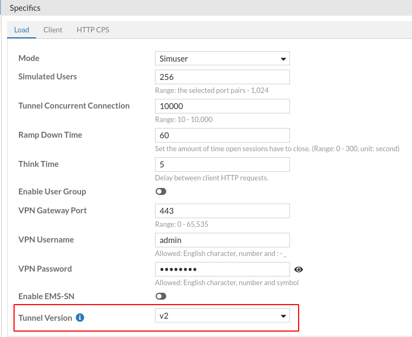Viewport: 412px width, 337px height.
Task: Click the Enable EMS-SN label
Action: [x=47, y=296]
